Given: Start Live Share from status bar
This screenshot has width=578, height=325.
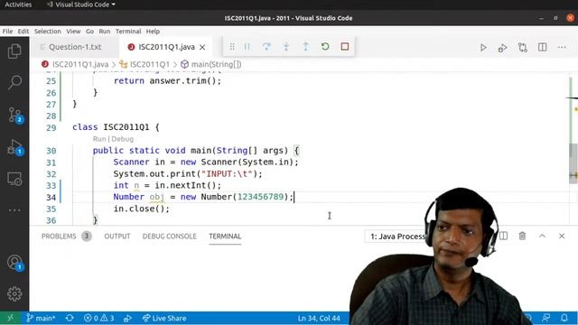Looking at the screenshot, I should 164,318.
